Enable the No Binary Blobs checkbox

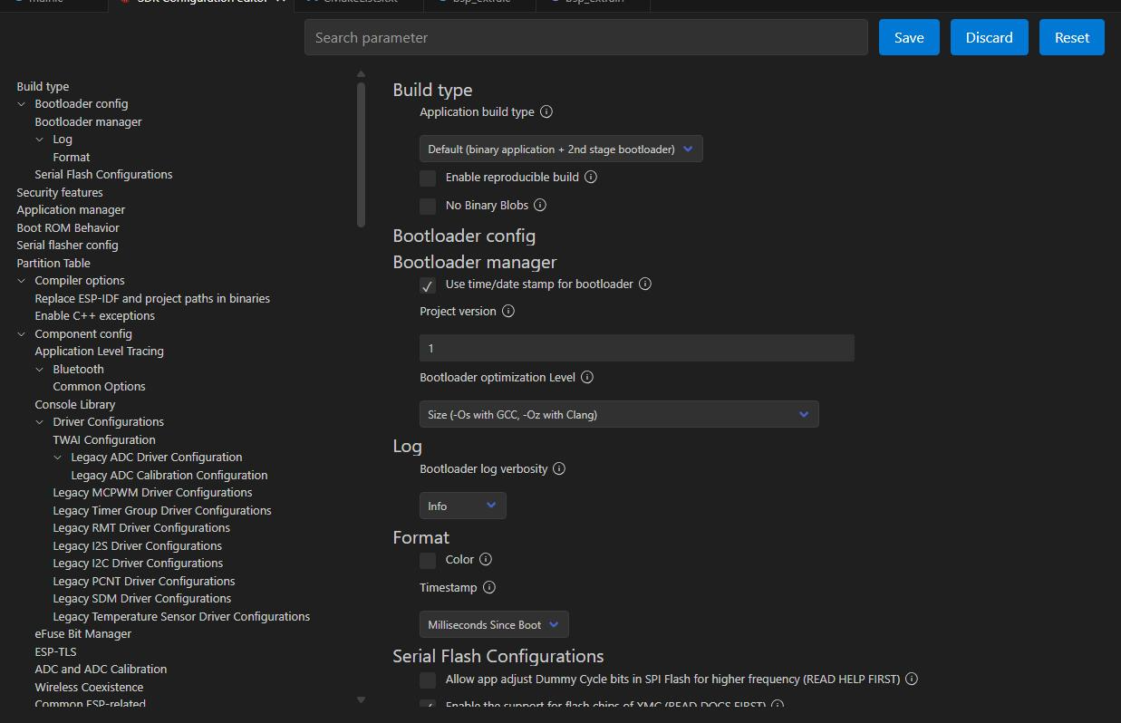428,206
